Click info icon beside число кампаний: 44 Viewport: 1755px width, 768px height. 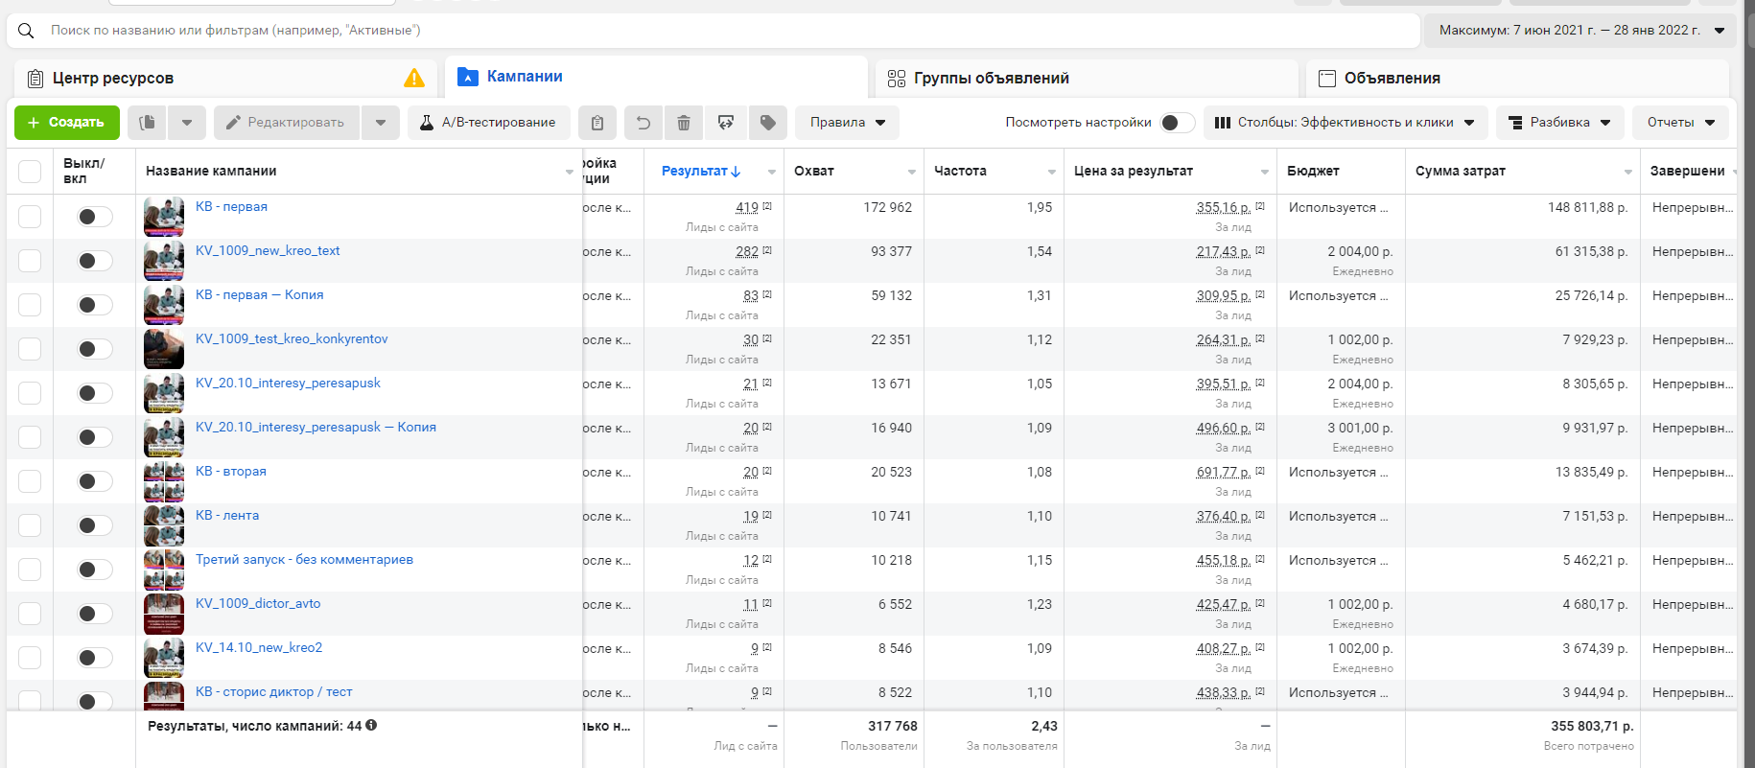[371, 726]
